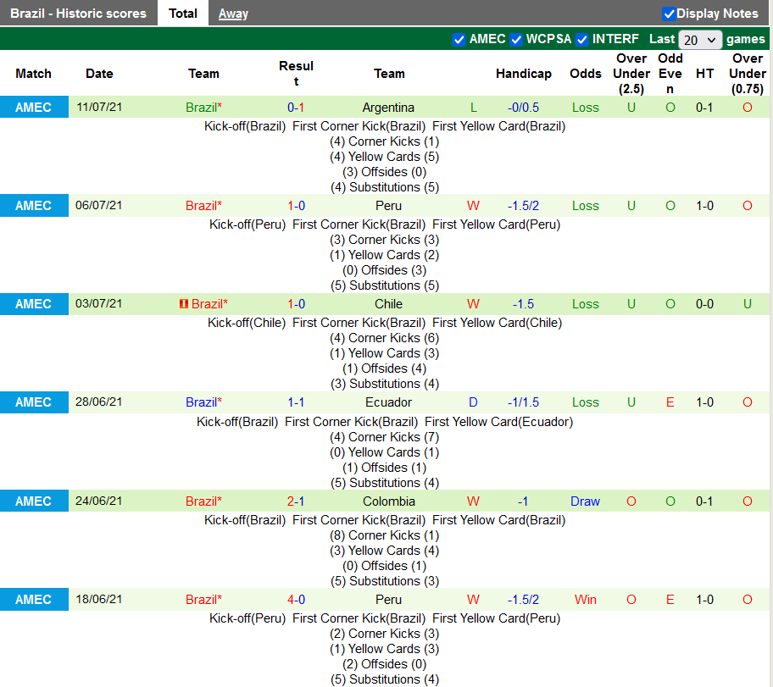Click the Colombia team name
Image resolution: width=773 pixels, height=687 pixels.
(388, 501)
